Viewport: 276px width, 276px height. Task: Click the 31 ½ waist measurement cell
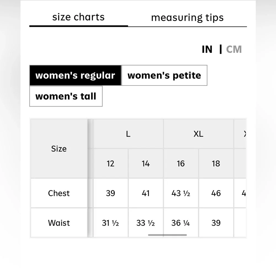click(x=110, y=223)
